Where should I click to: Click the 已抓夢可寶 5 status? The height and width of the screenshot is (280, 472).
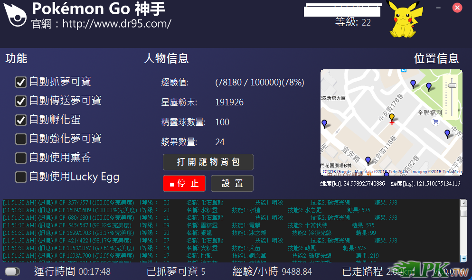click(176, 271)
